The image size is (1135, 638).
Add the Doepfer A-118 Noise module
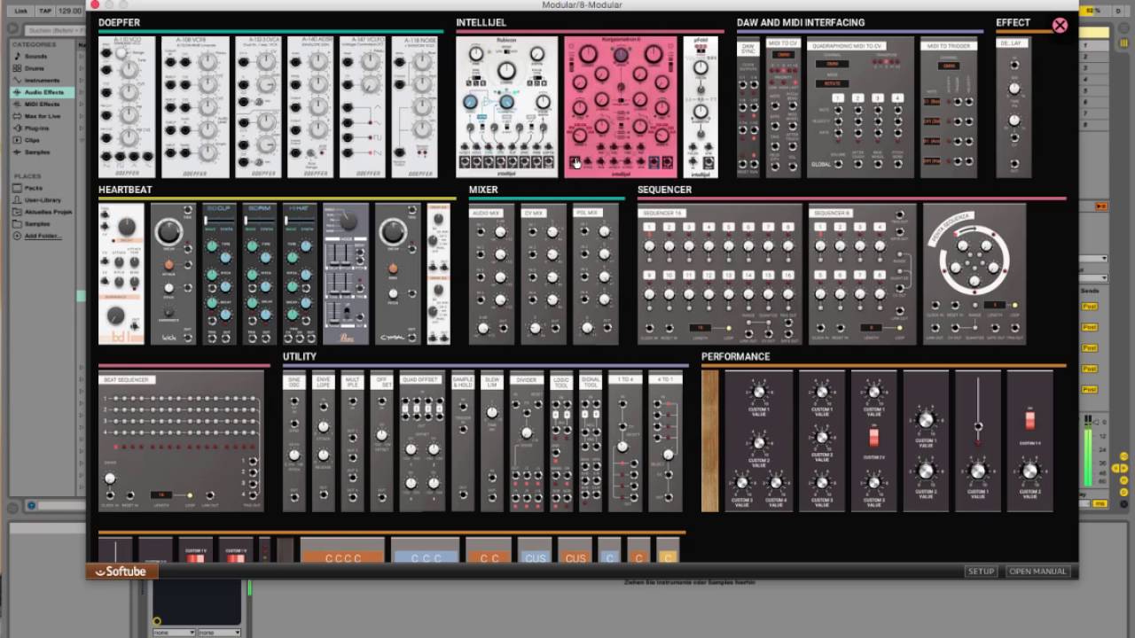[415, 106]
